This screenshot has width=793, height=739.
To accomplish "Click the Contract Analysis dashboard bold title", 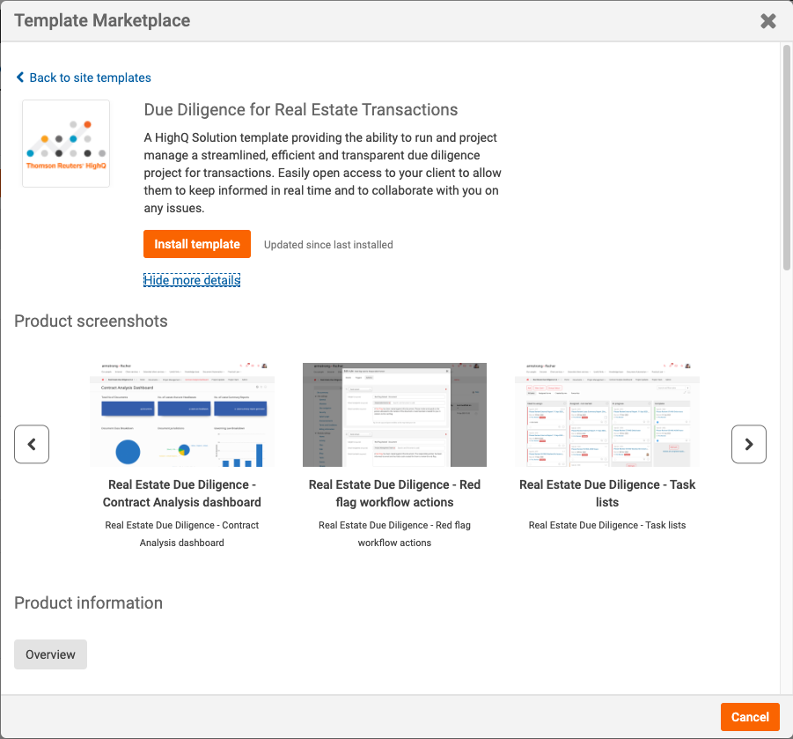I will coord(182,493).
